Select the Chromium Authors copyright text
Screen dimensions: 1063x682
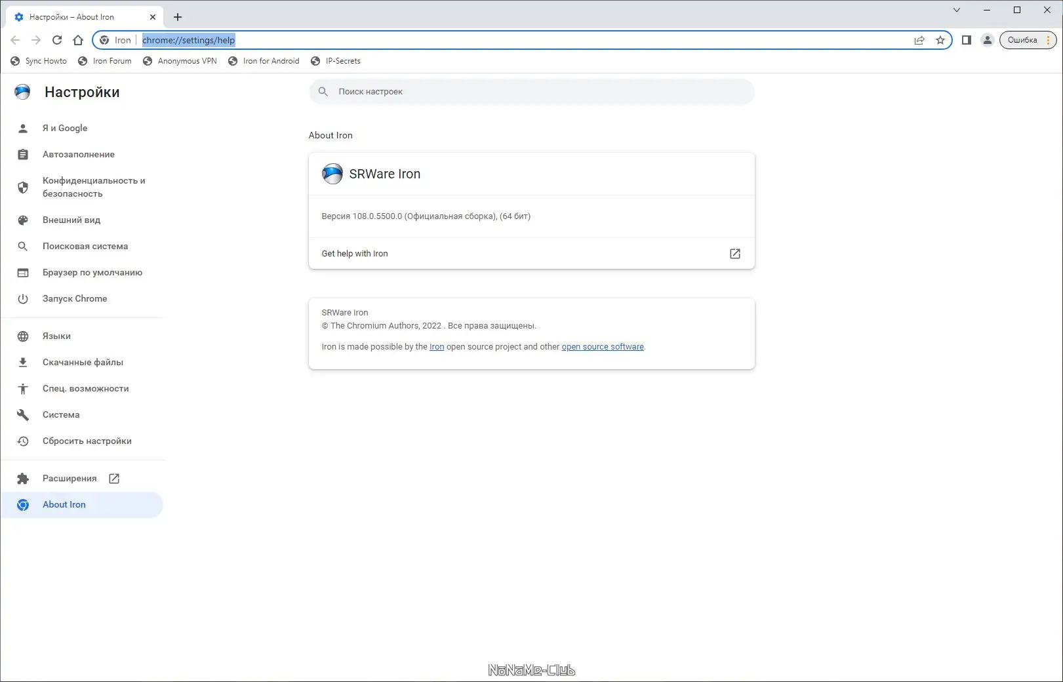(x=429, y=325)
